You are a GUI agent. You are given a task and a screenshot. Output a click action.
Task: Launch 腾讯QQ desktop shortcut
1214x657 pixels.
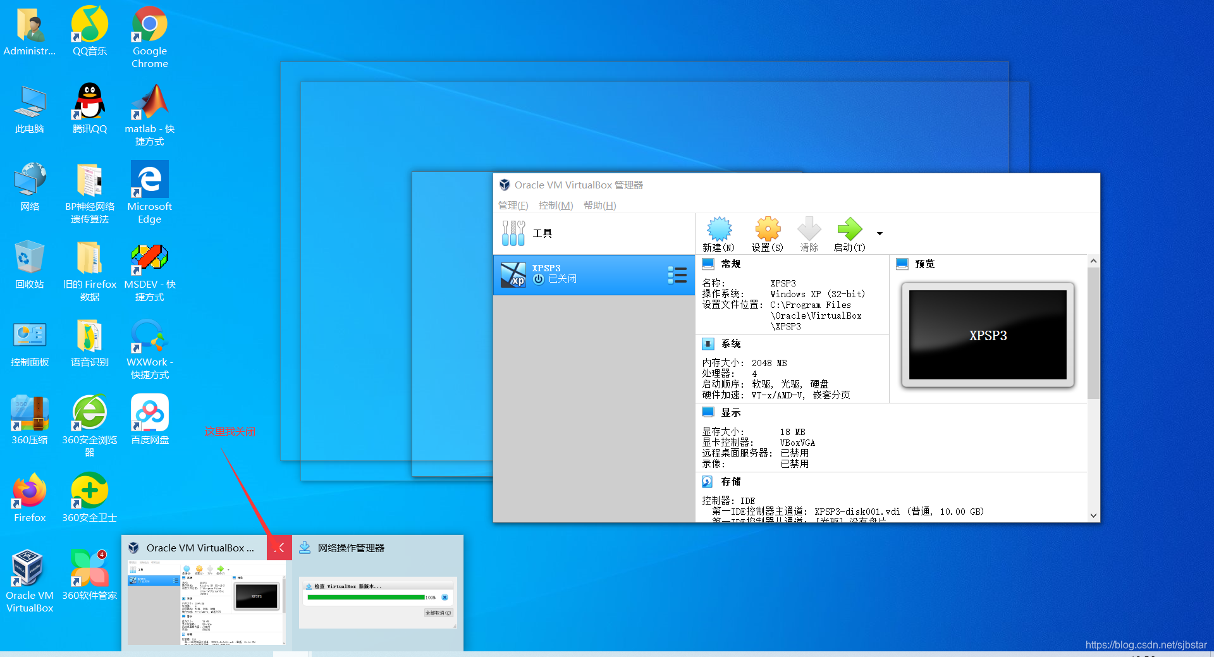point(90,109)
